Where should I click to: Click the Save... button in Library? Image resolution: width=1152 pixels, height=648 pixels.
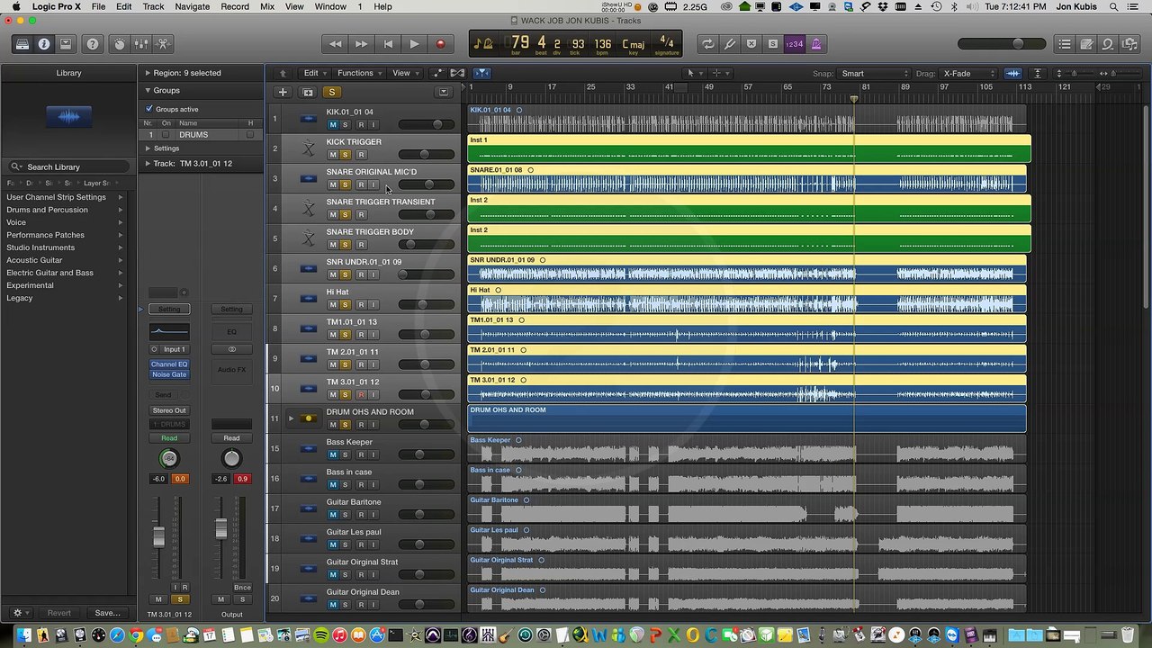pyautogui.click(x=107, y=613)
